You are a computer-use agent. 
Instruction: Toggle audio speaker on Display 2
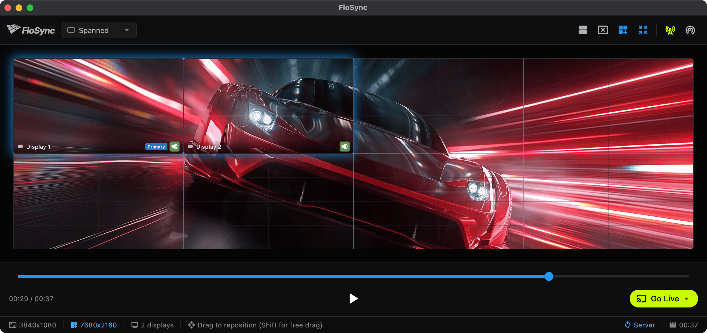point(344,147)
